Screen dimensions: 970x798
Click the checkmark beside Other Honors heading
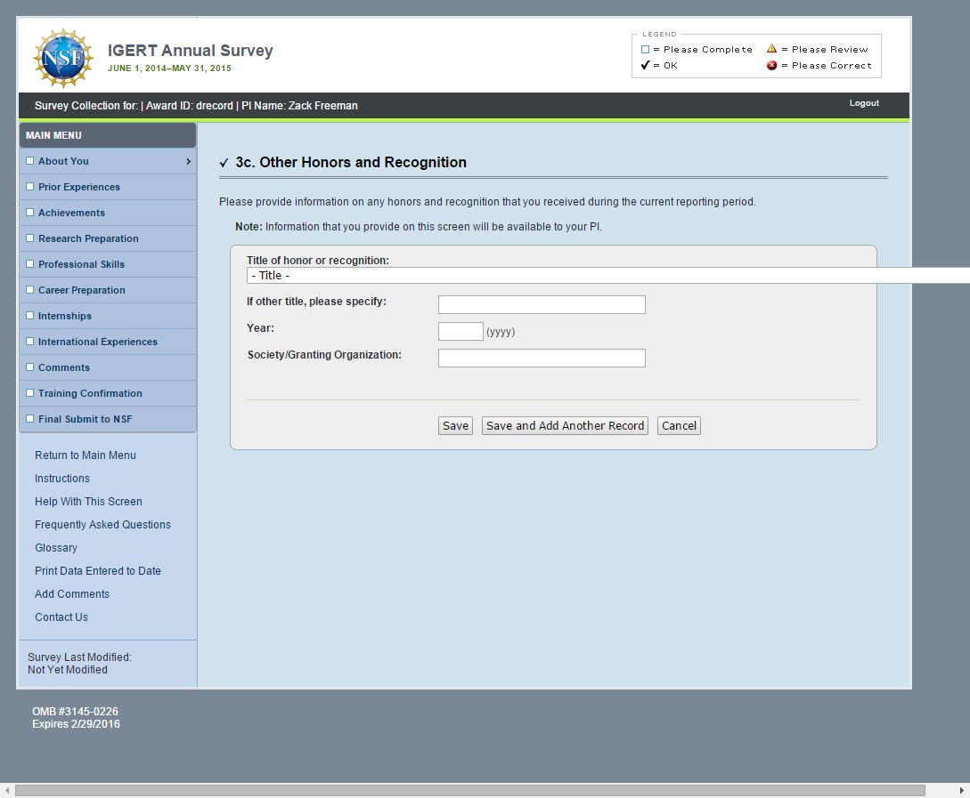pos(224,163)
